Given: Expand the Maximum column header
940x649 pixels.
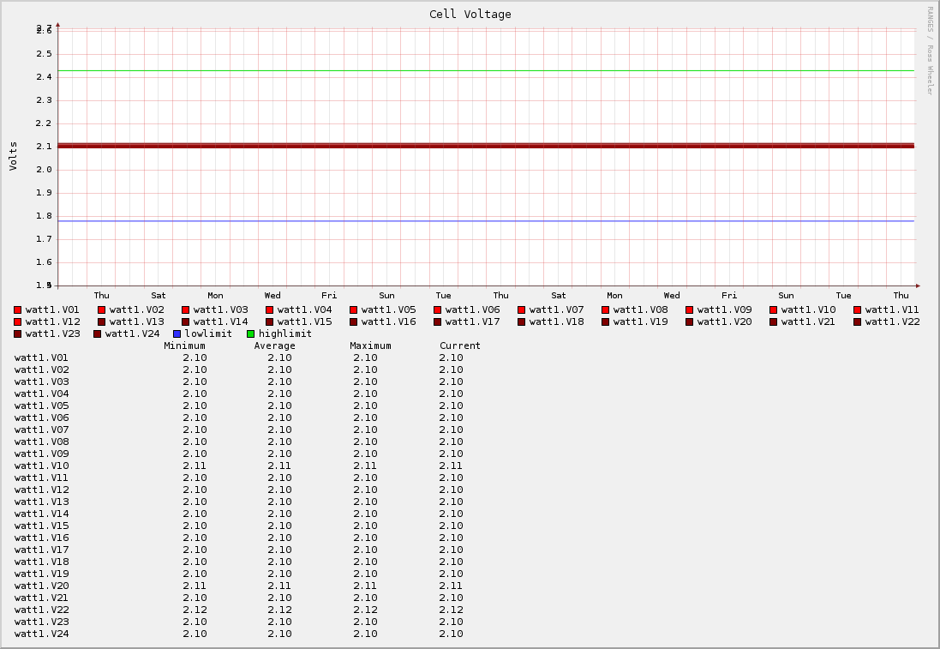Looking at the screenshot, I should (369, 346).
